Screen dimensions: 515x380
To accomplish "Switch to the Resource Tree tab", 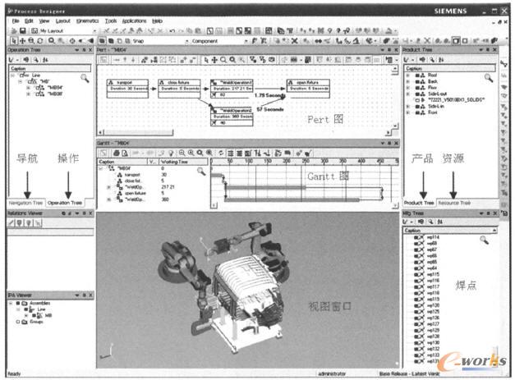I will coord(453,202).
